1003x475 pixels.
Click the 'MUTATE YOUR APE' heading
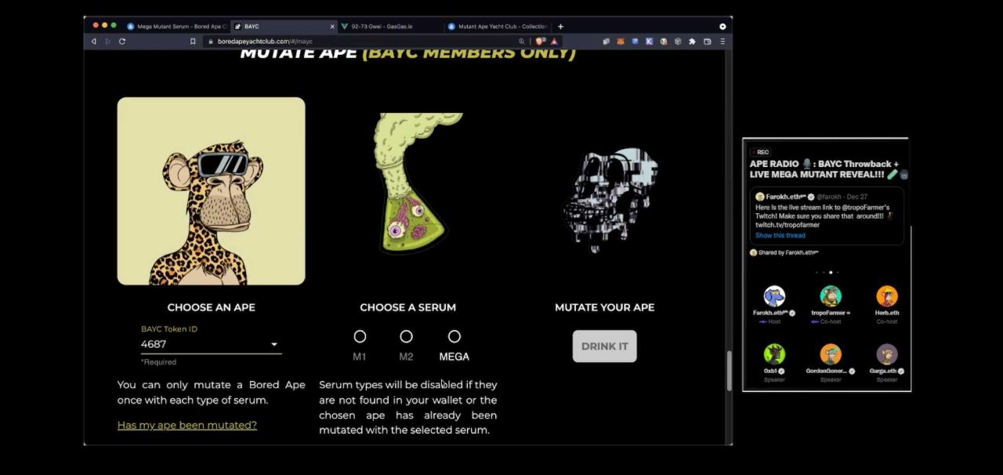(604, 307)
